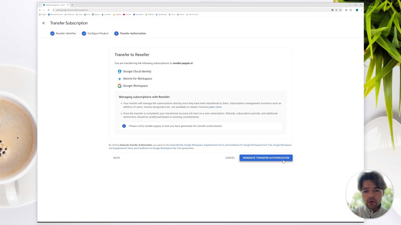401x225 pixels.
Task: Open the My Business bookmark
Action: (x=138, y=14)
